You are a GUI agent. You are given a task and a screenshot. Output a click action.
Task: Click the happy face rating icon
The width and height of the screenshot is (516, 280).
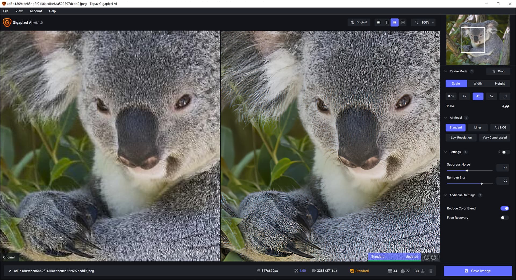click(x=427, y=257)
